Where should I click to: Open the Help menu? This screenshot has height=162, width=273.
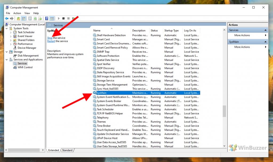pyautogui.click(x=36, y=13)
